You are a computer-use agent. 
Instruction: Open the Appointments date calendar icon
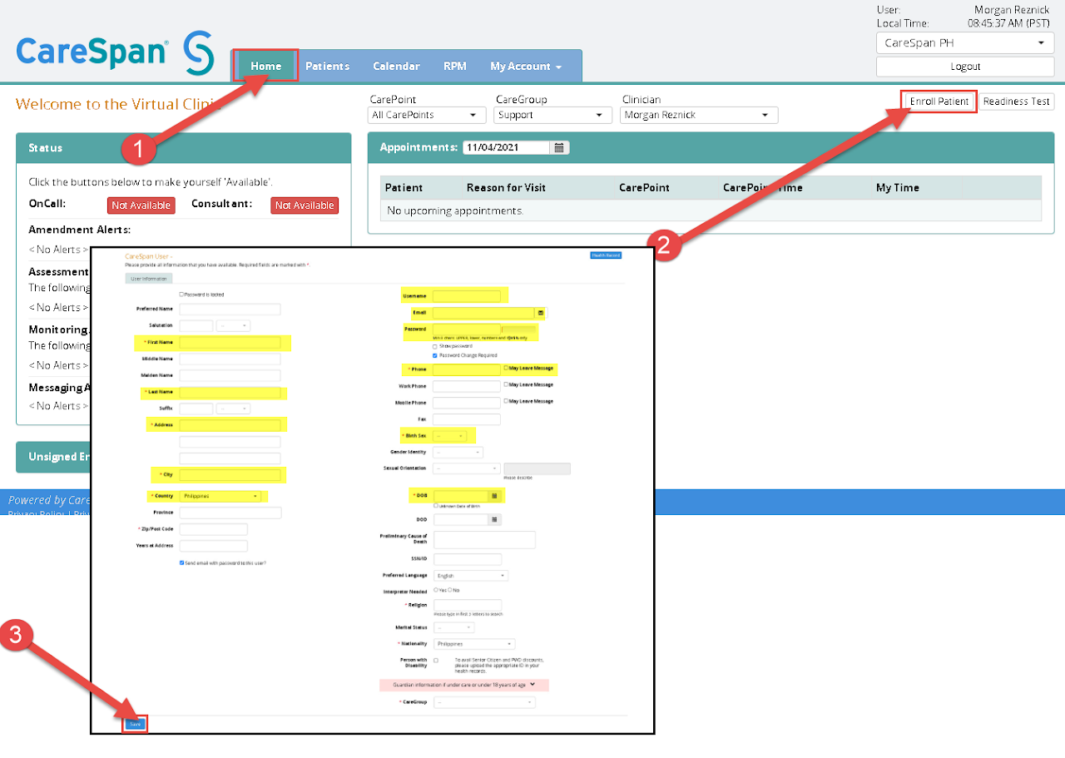point(560,147)
